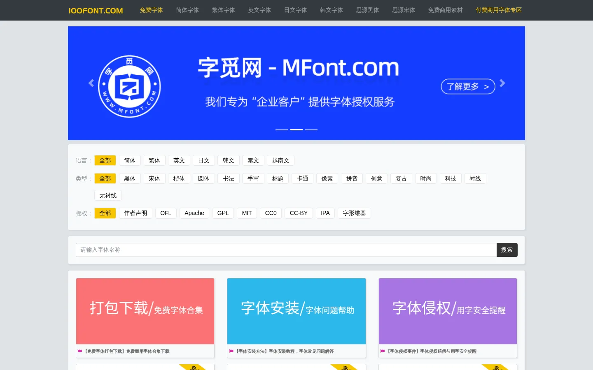Select 全部 in the 授权 filter row
The width and height of the screenshot is (593, 370).
[105, 213]
